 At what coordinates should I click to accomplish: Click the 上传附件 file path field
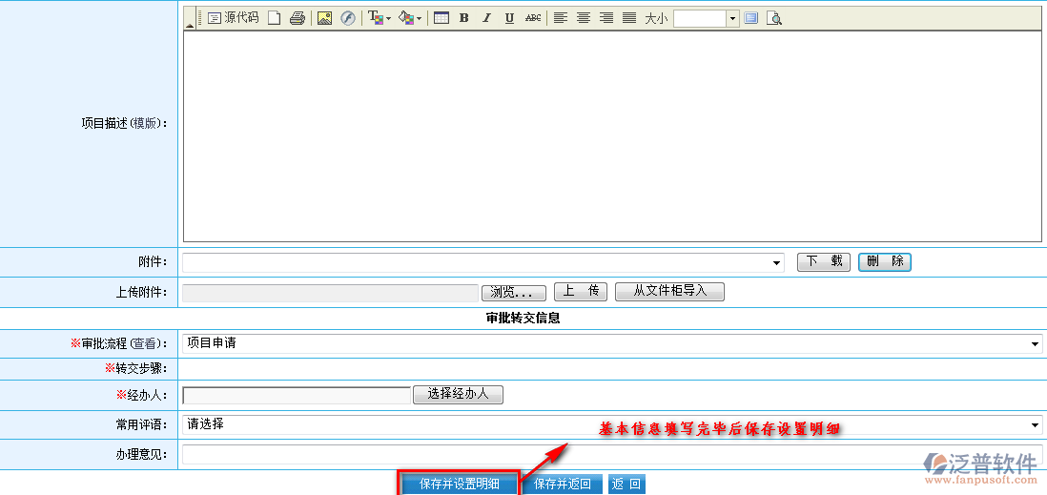331,293
